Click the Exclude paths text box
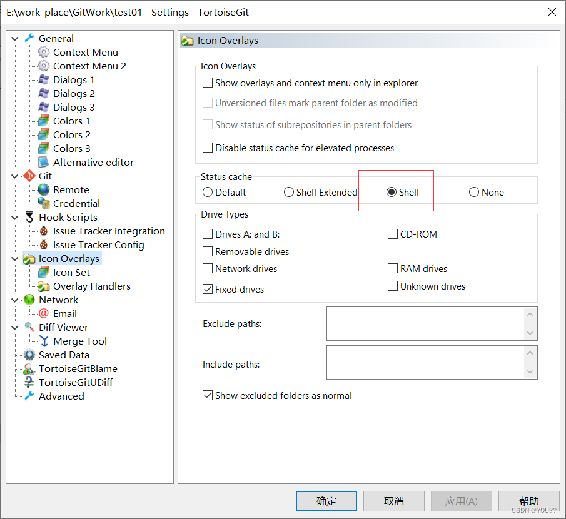 click(x=425, y=323)
